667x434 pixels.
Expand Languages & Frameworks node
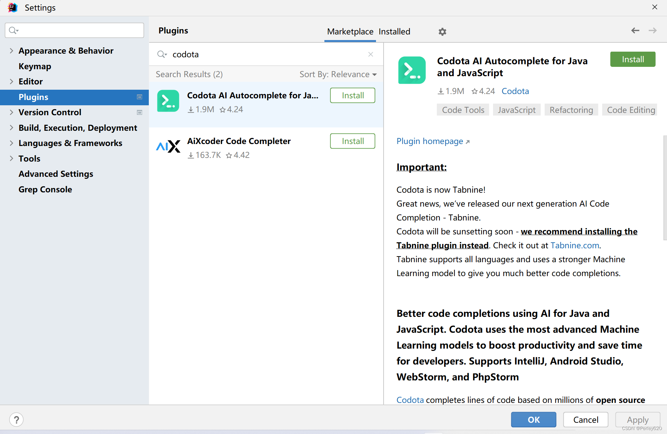tap(12, 143)
